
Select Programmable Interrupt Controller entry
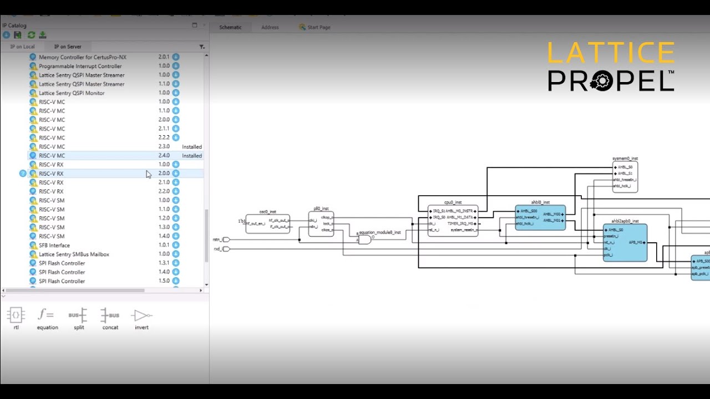(80, 66)
